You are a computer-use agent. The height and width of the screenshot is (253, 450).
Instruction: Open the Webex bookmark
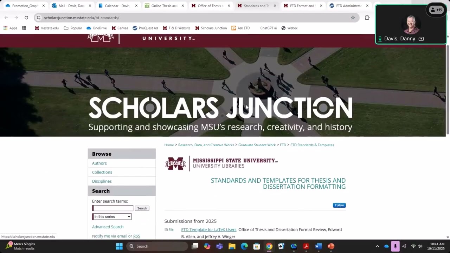pos(289,28)
